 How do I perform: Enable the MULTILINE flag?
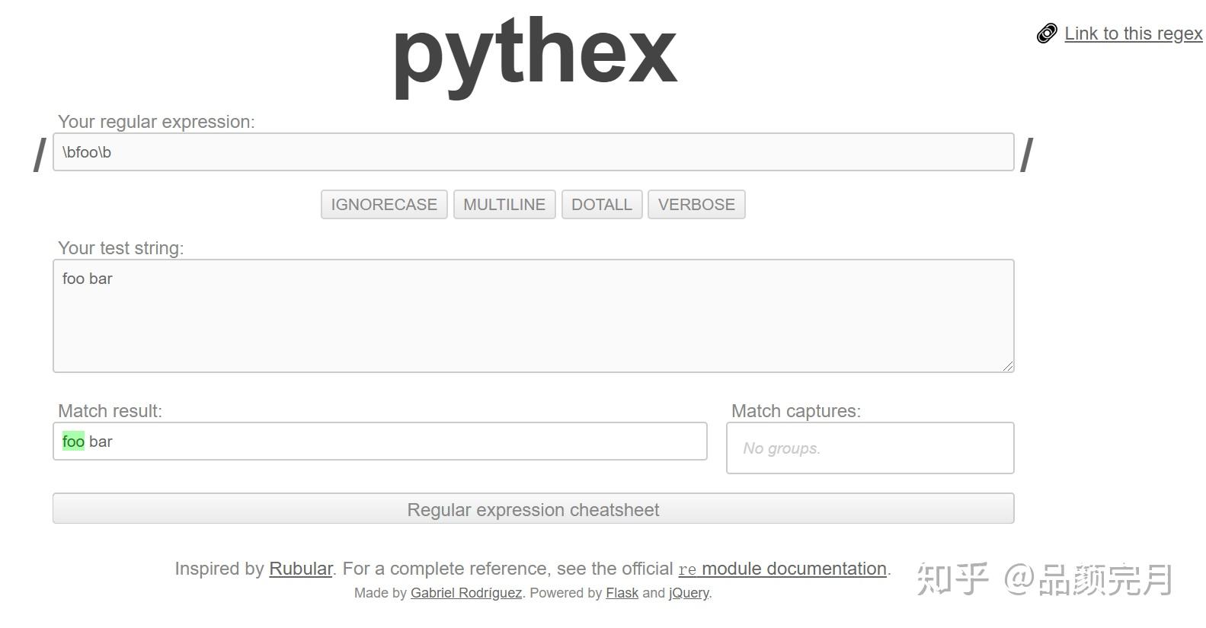point(504,204)
